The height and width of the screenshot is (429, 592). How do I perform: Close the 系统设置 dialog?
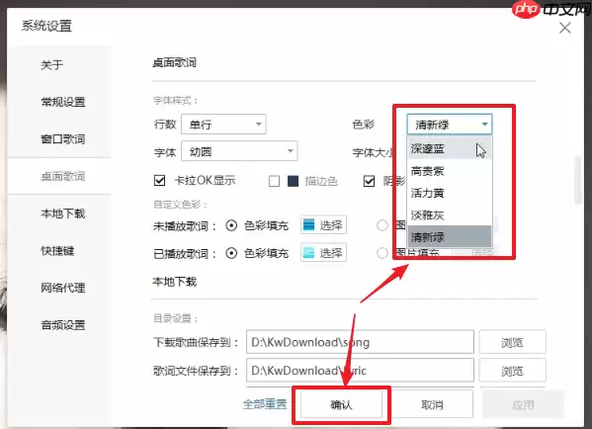coord(564,28)
